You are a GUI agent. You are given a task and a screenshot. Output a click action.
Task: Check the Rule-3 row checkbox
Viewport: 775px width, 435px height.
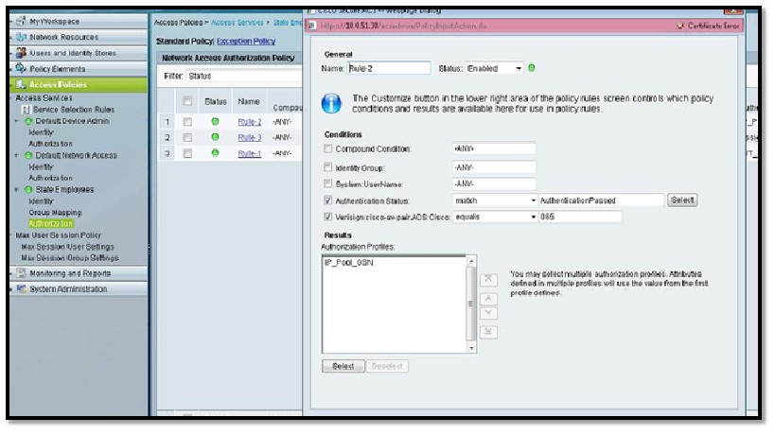187,137
